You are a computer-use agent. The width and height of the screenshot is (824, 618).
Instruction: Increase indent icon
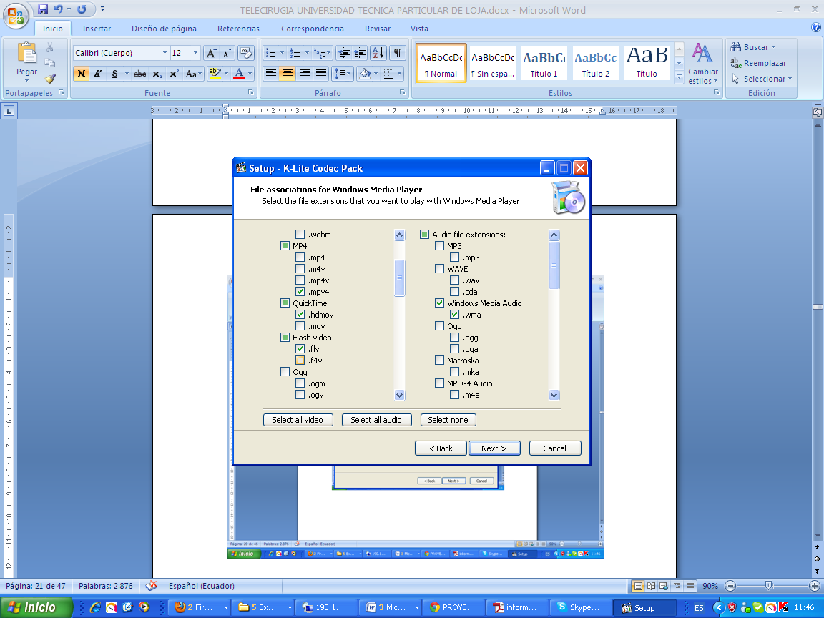point(360,52)
